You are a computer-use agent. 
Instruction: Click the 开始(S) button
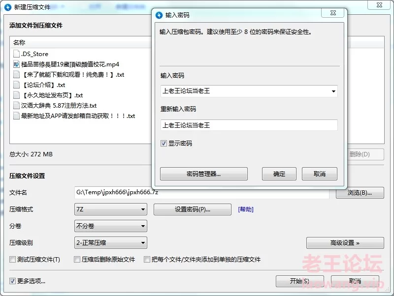(300, 281)
